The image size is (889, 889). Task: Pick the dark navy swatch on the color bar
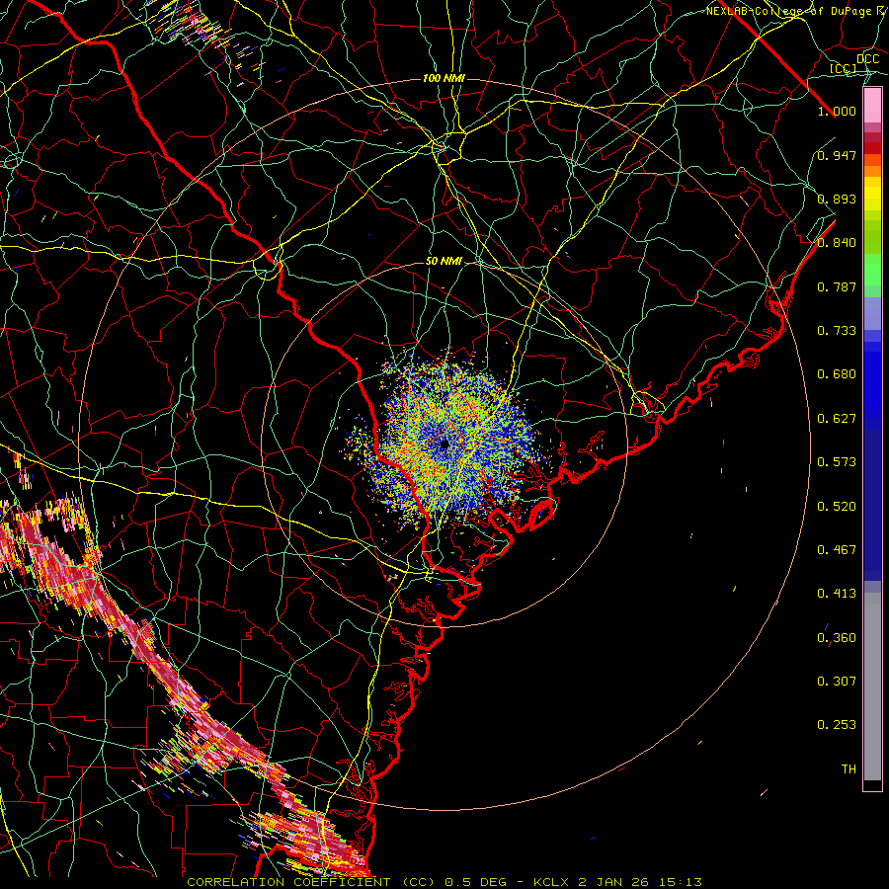pyautogui.click(x=872, y=505)
